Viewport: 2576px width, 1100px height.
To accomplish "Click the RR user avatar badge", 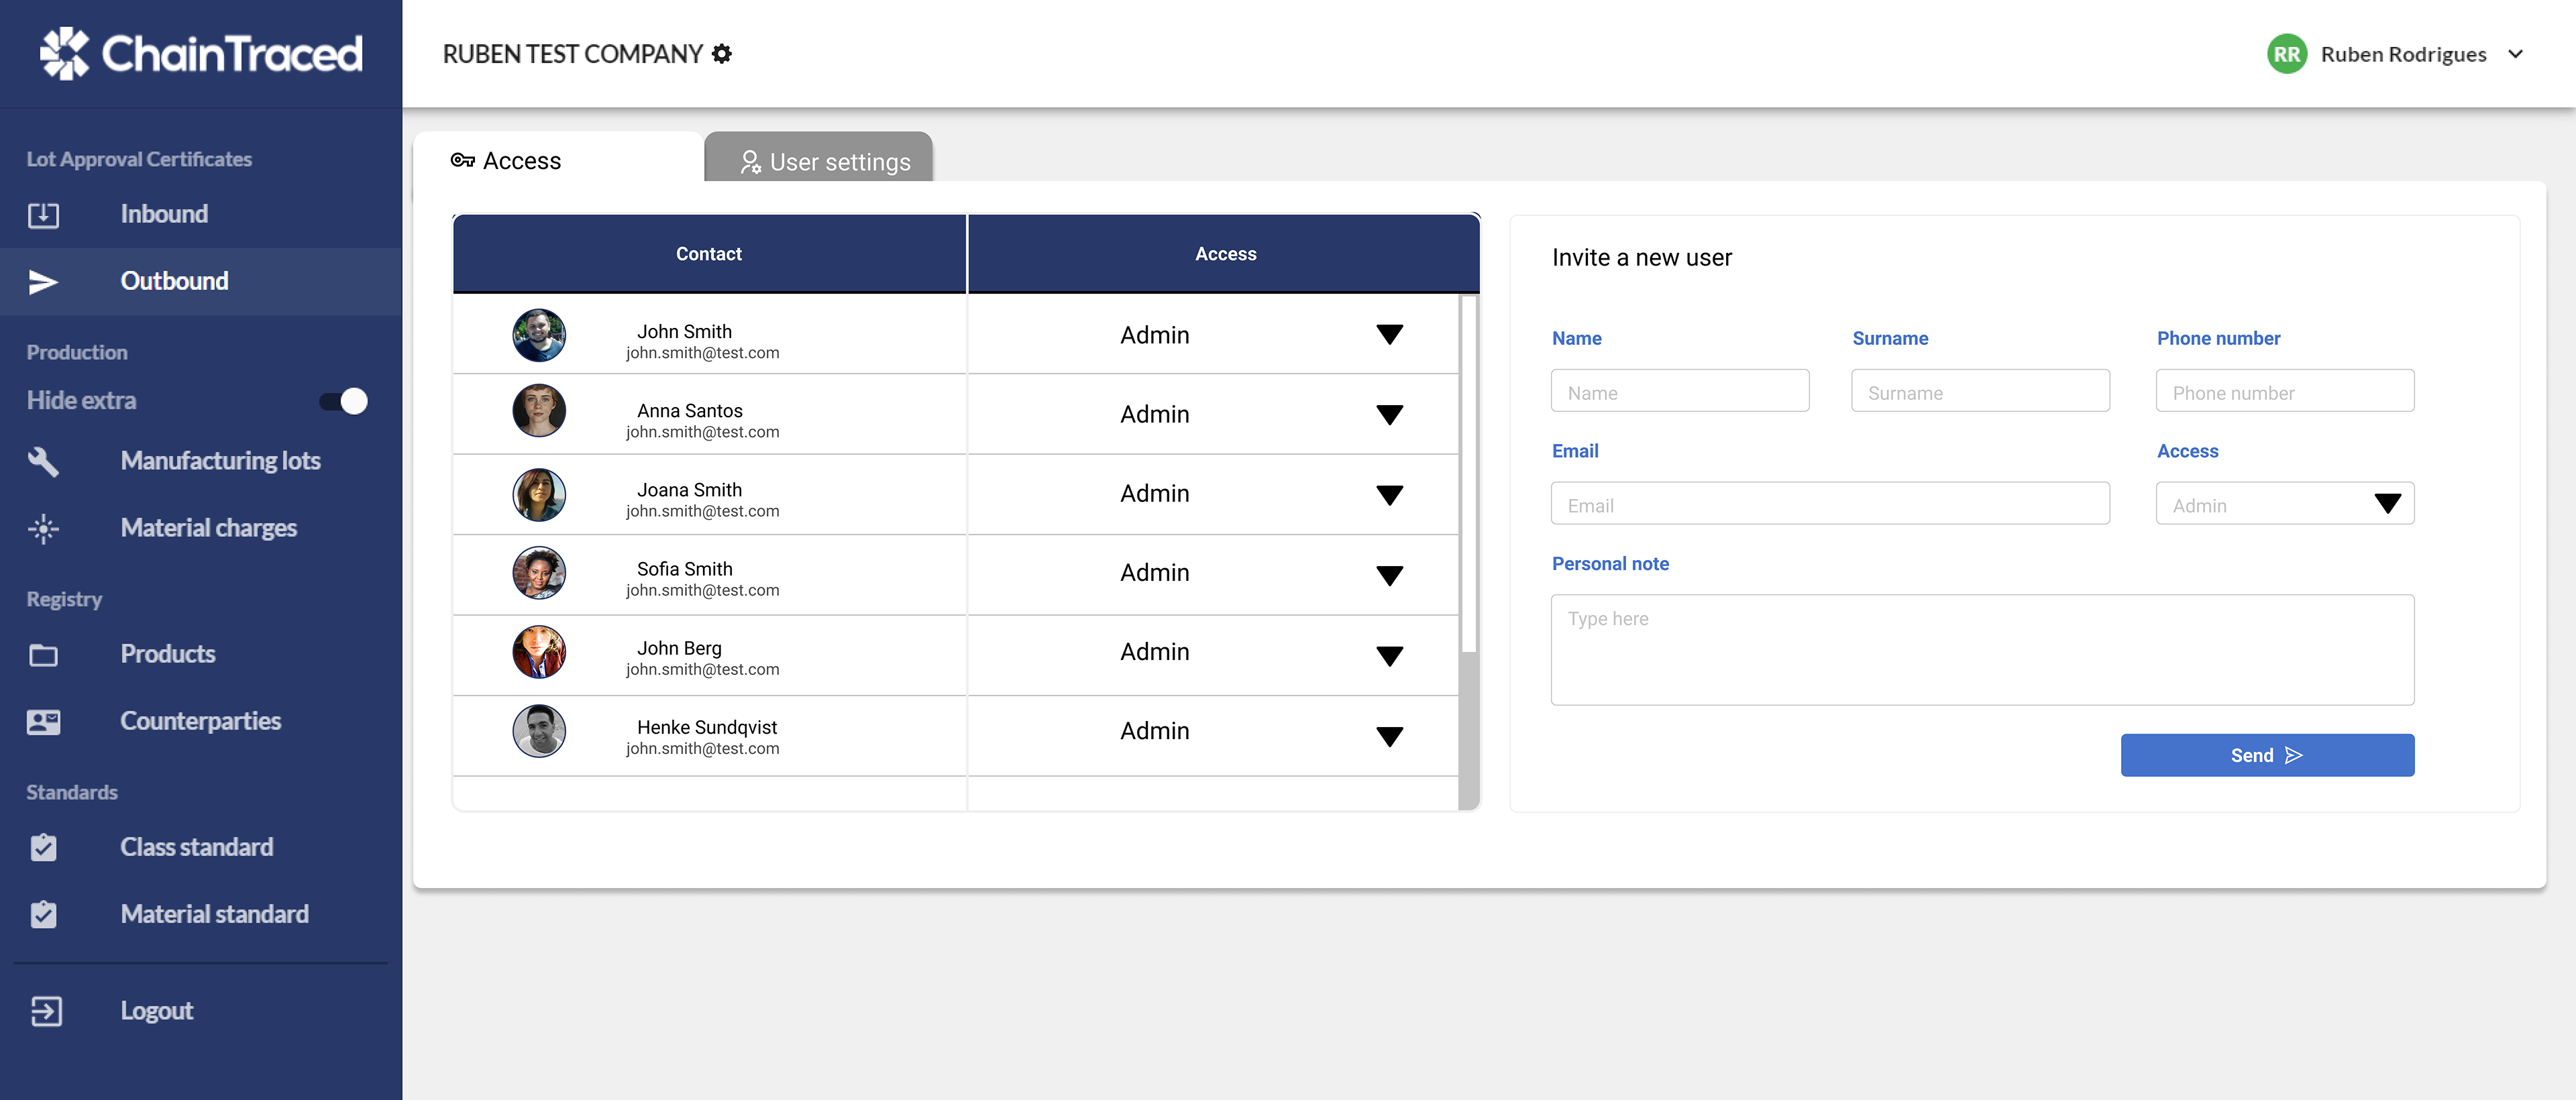I will click(2286, 54).
